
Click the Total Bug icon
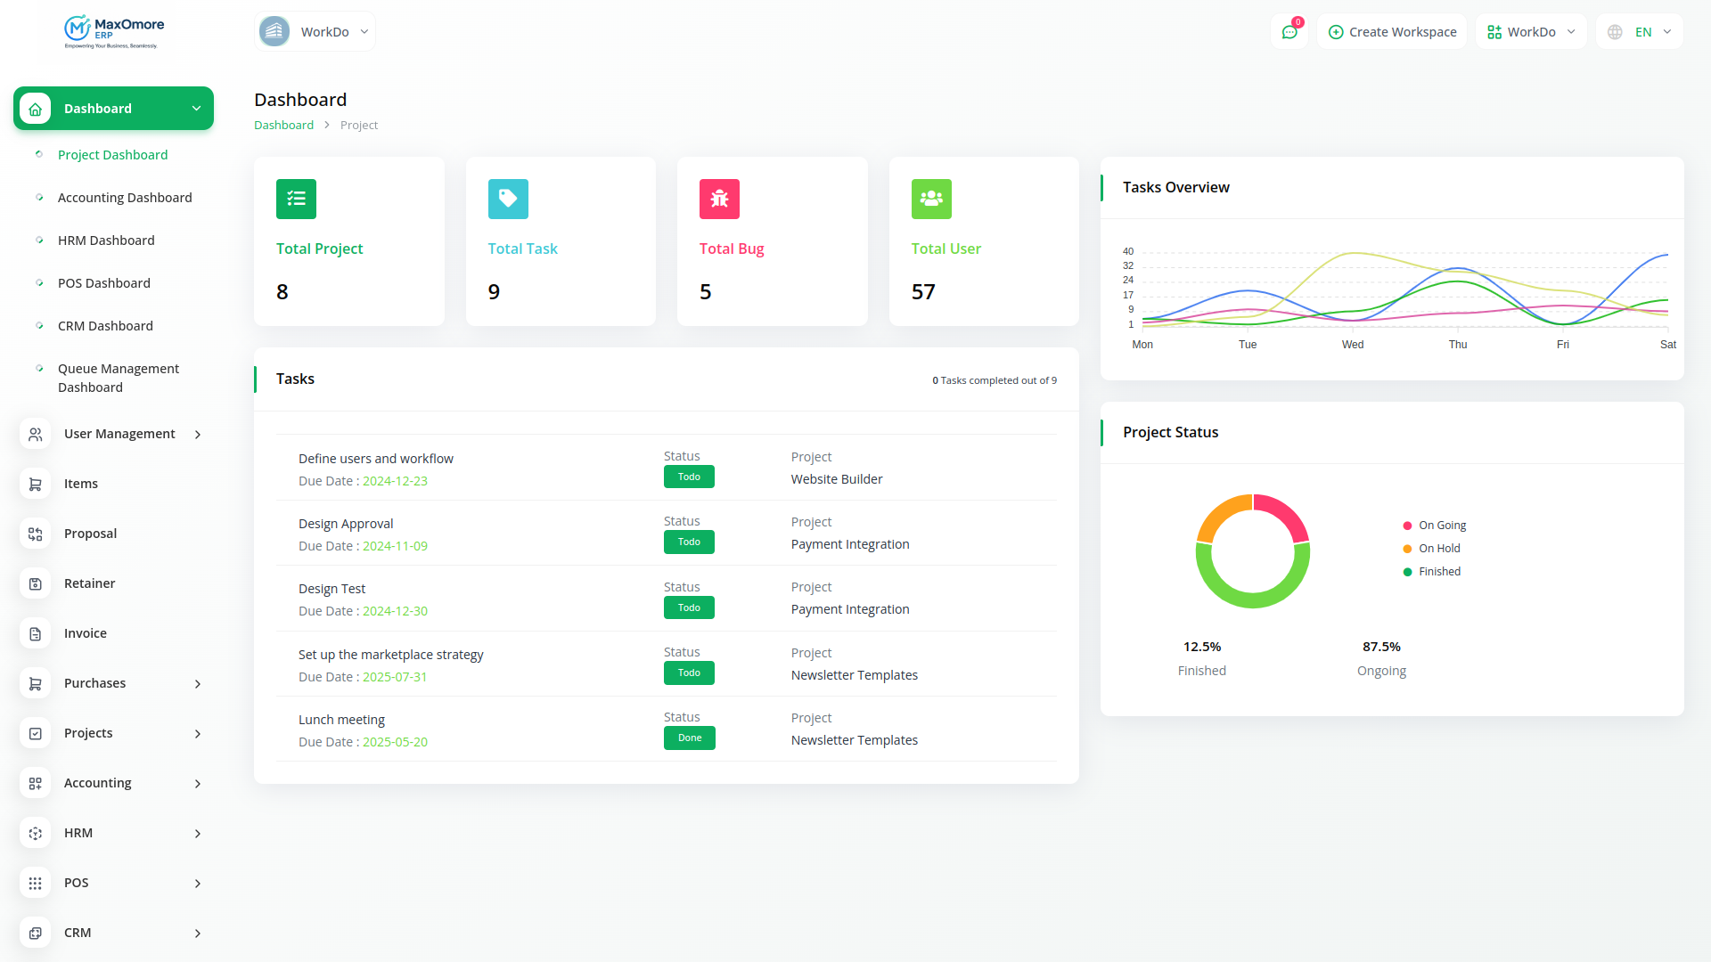coord(719,199)
